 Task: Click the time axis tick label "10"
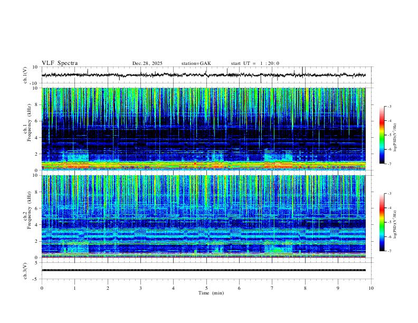point(371,288)
